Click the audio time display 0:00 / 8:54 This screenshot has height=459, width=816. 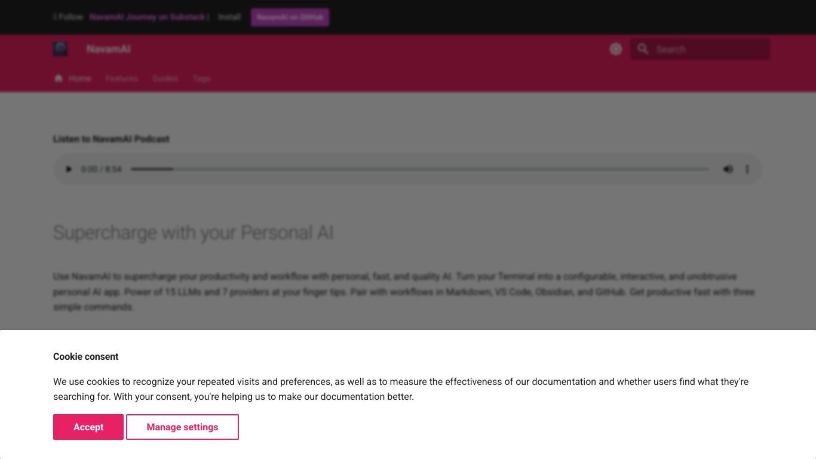[101, 169]
